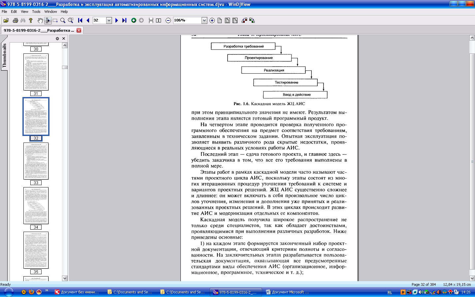Select the text selection cursor tool
The height and width of the screenshot is (297, 475).
point(48,20)
